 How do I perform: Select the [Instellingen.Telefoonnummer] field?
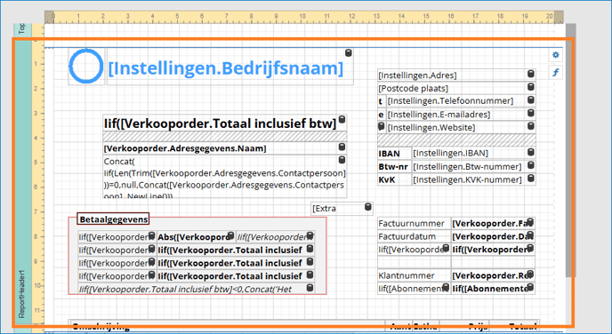pos(461,101)
